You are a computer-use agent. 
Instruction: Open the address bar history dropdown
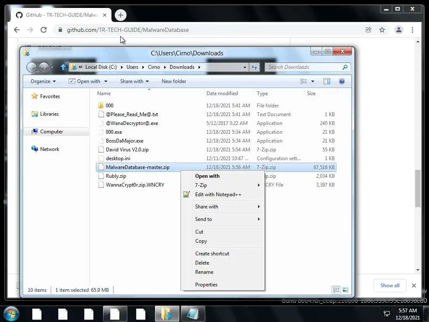tap(245, 67)
